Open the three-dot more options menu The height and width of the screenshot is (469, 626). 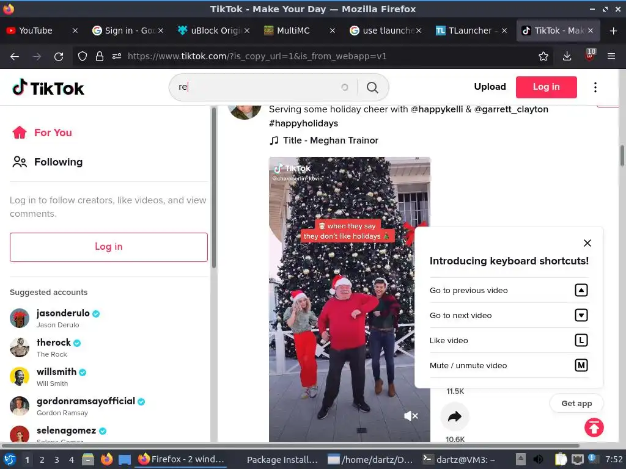[x=595, y=87]
